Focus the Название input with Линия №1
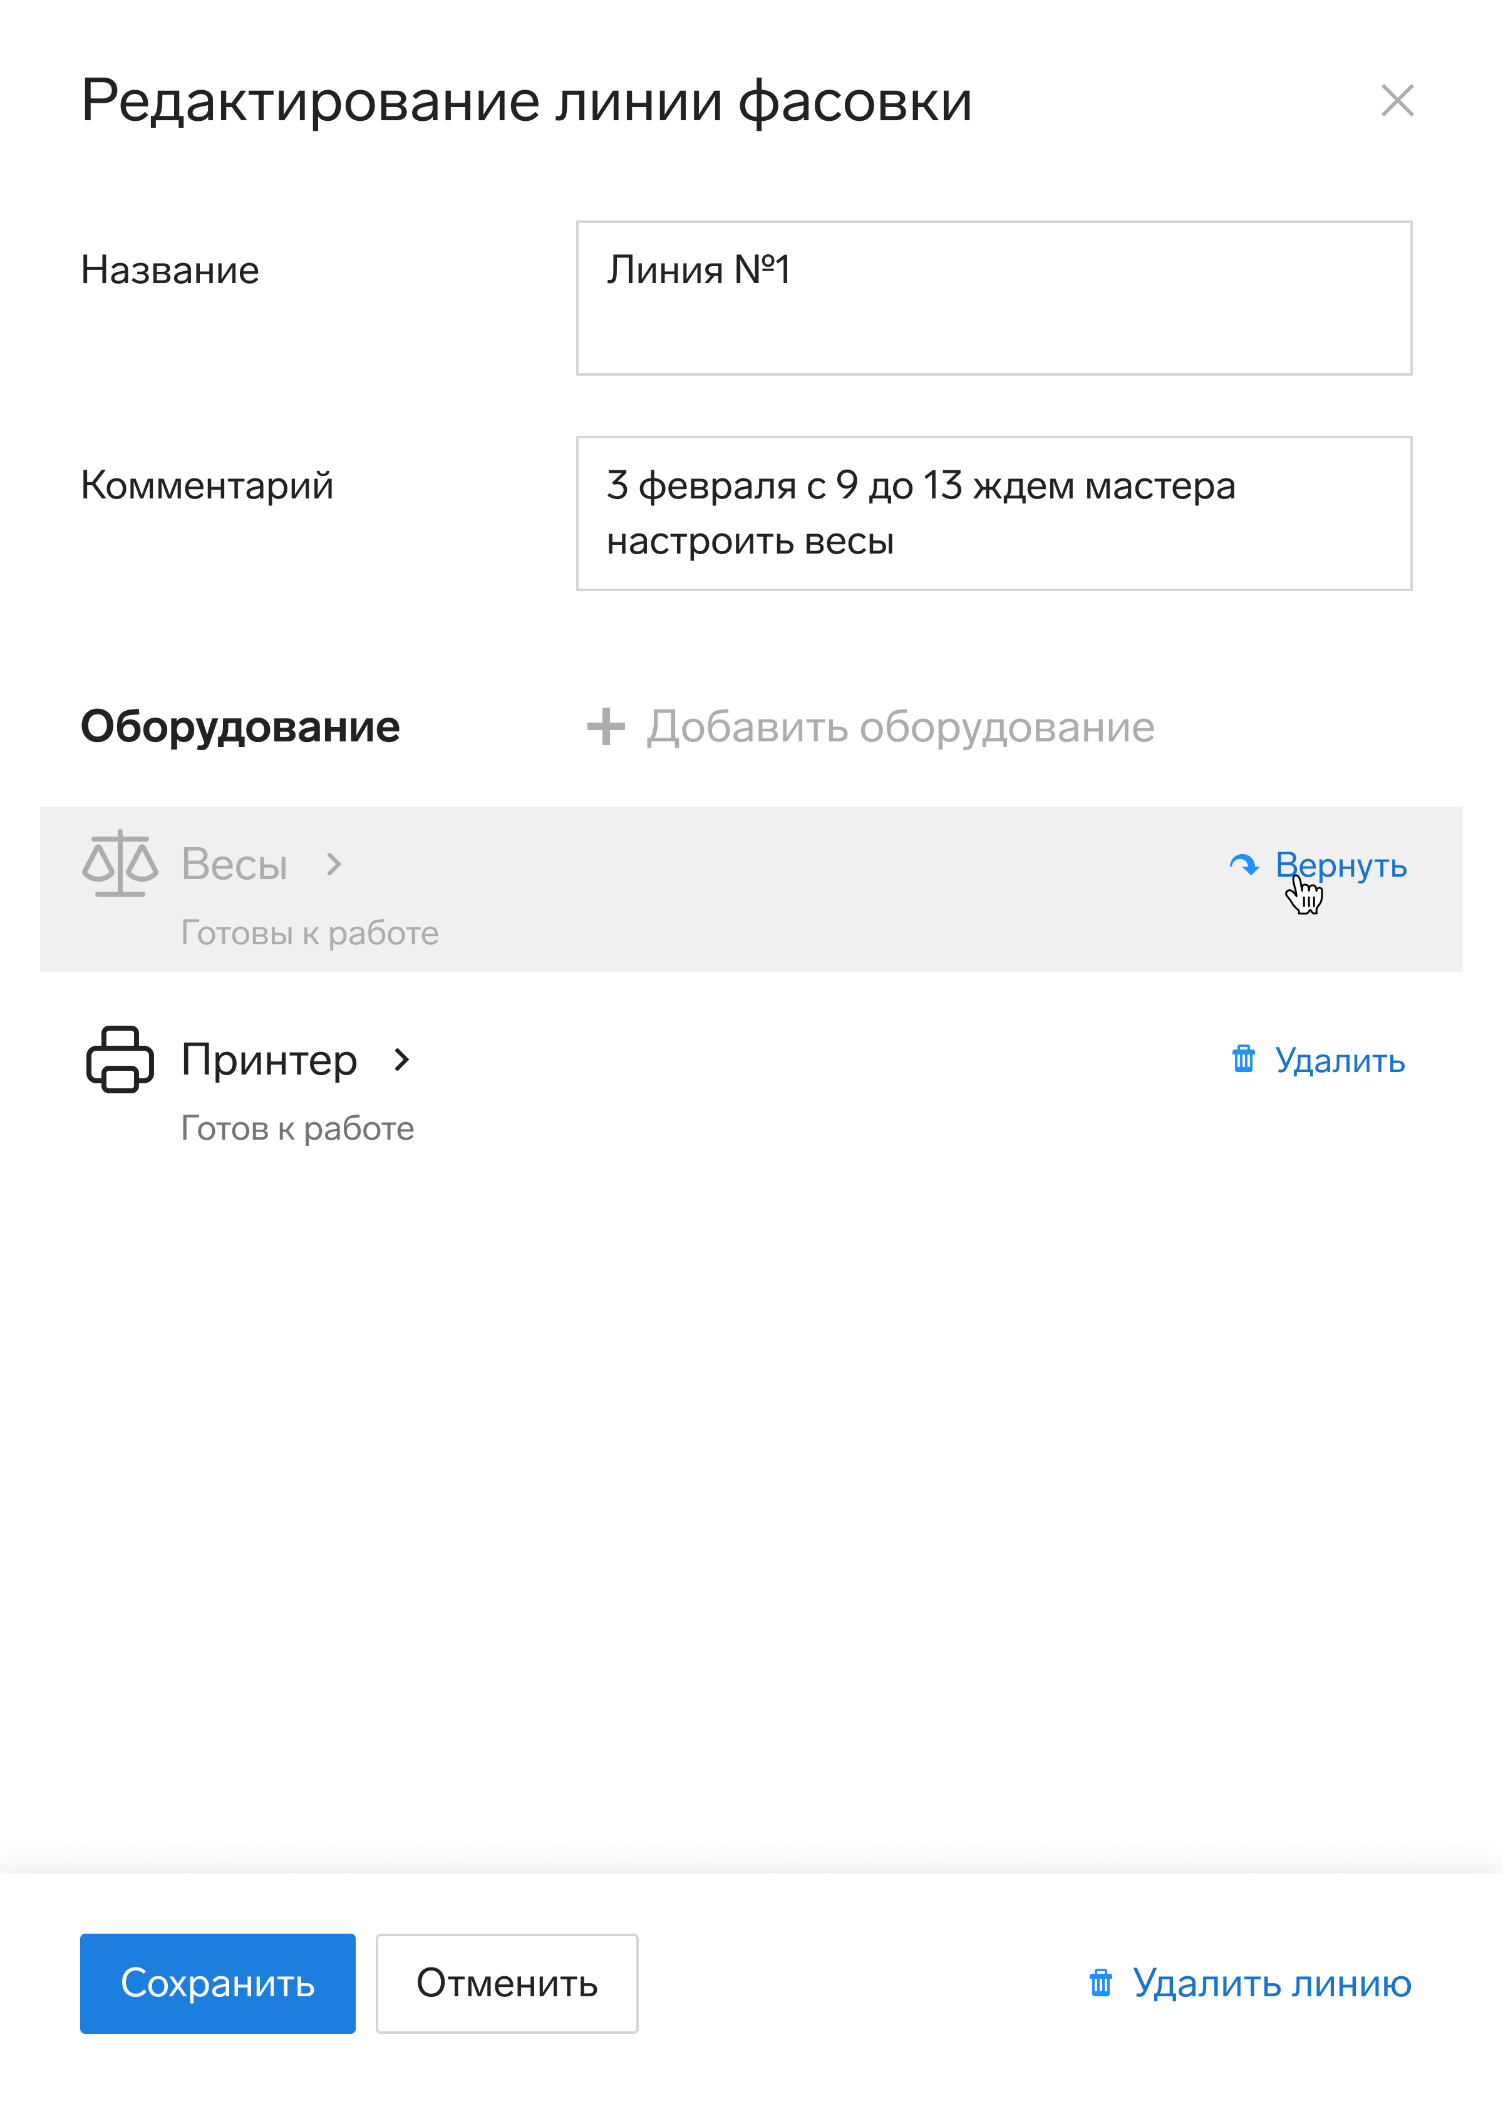The height and width of the screenshot is (2114, 1503). point(994,298)
